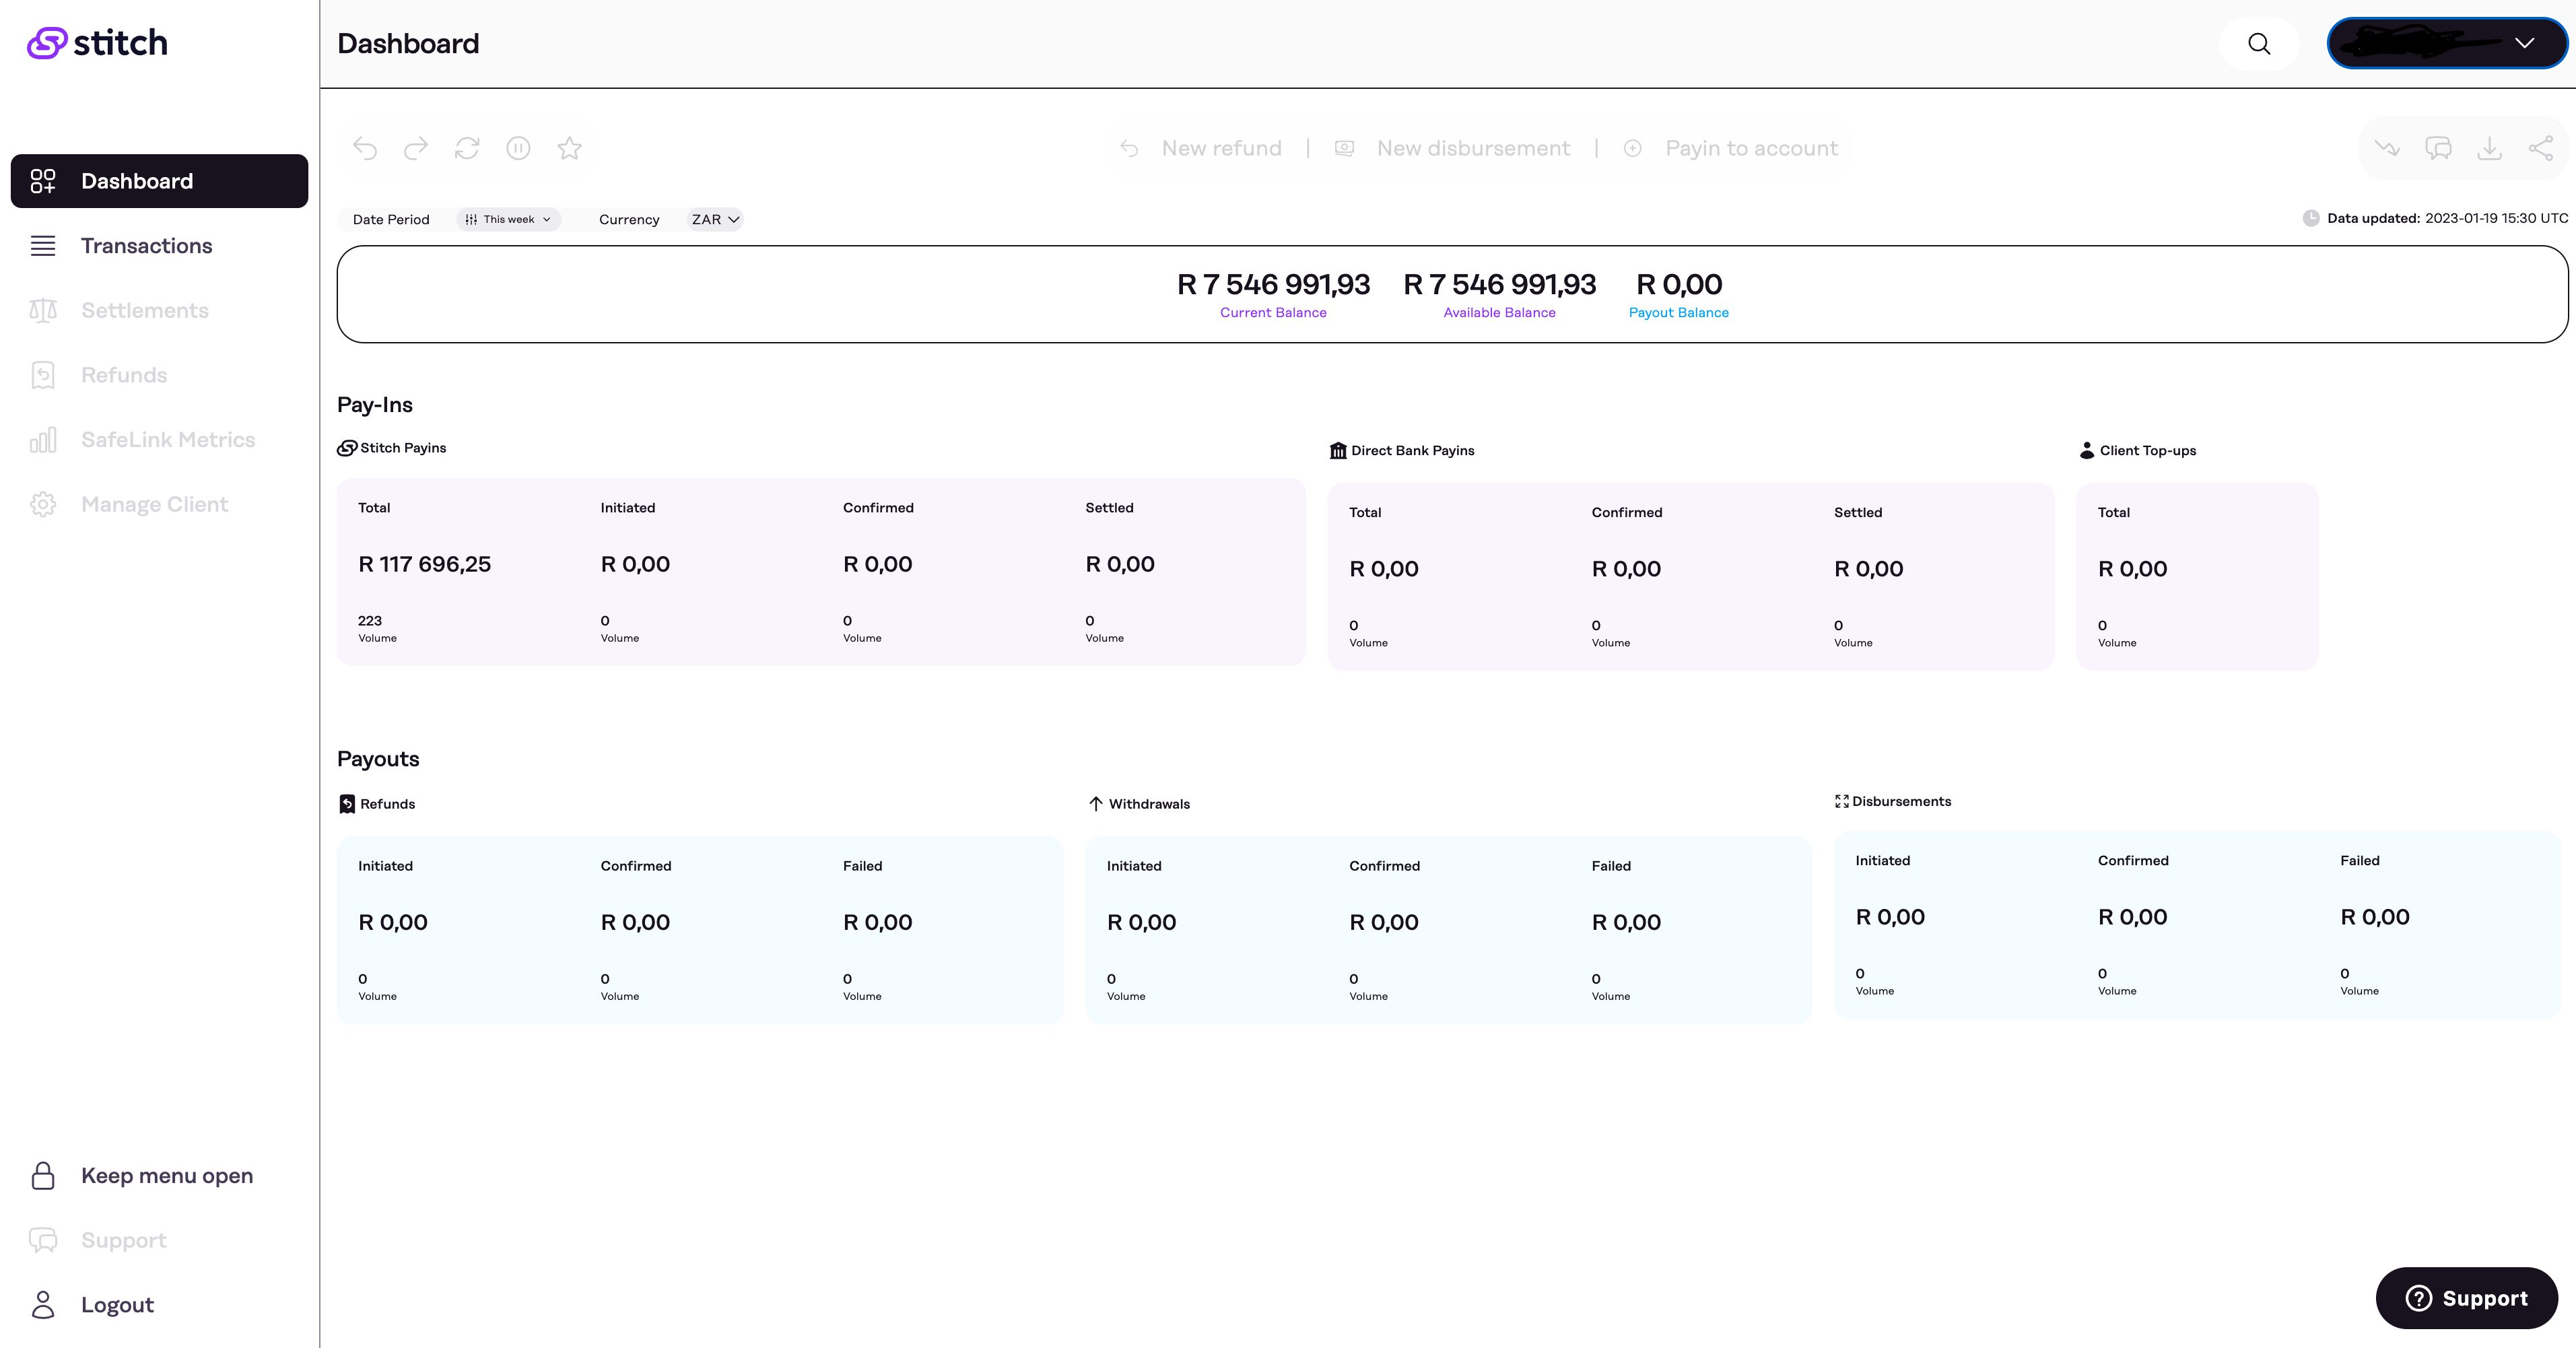Switch to the Transactions section
The height and width of the screenshot is (1348, 2576).
pyautogui.click(x=146, y=246)
